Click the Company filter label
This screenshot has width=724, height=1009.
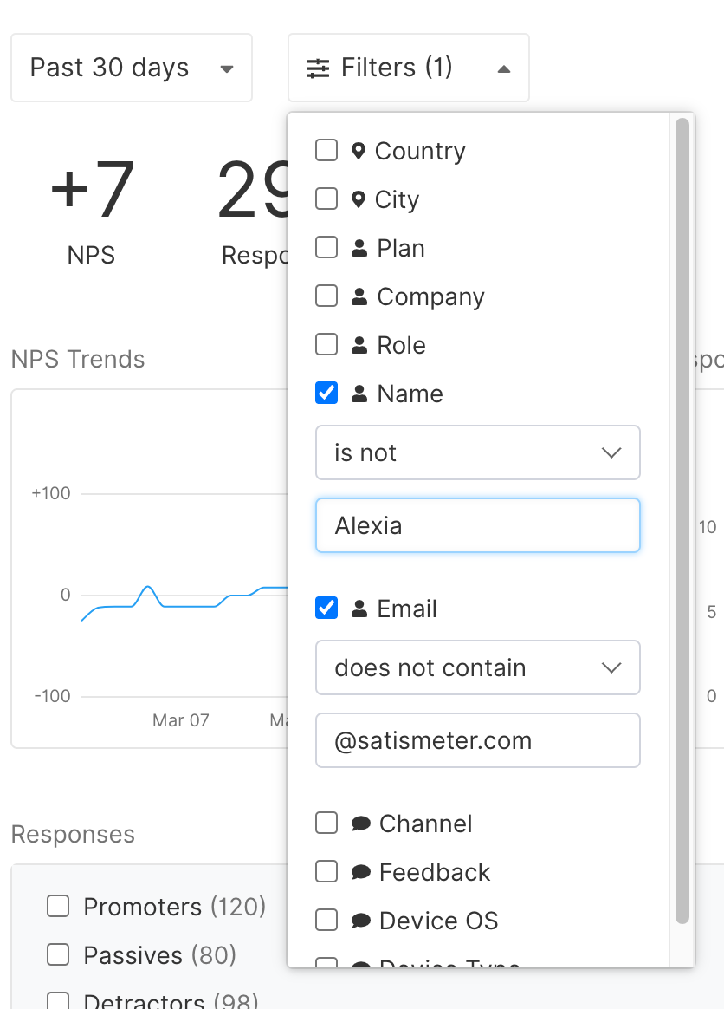coord(430,296)
